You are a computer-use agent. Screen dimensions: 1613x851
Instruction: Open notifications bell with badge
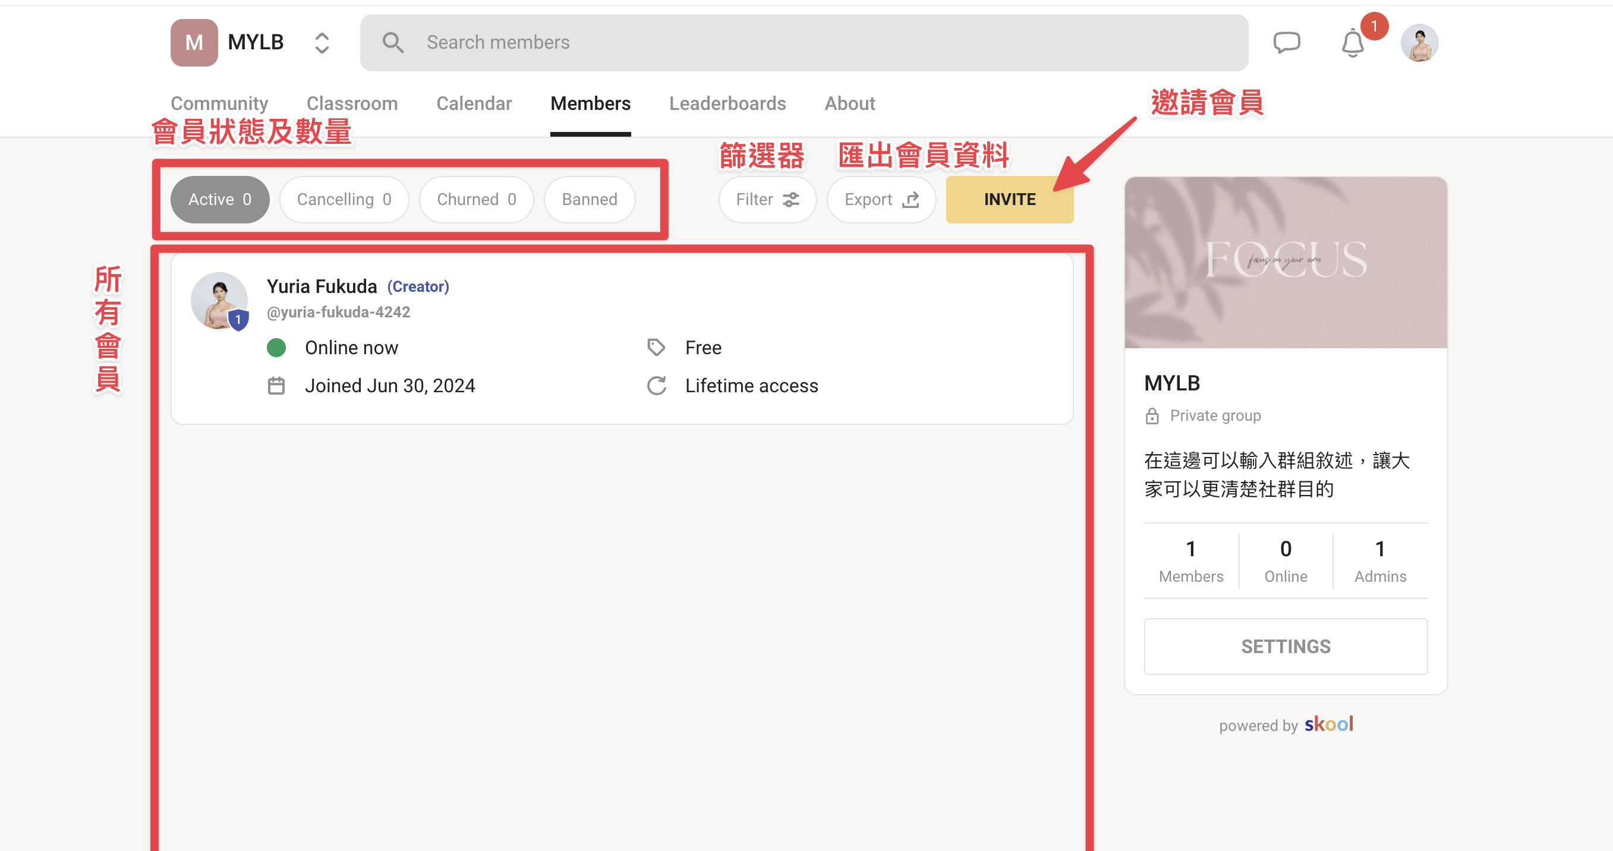pos(1353,43)
